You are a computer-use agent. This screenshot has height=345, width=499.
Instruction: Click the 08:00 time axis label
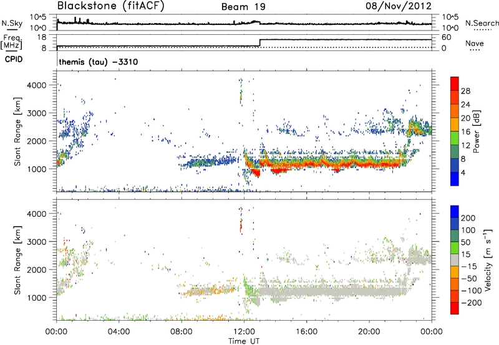coord(182,332)
